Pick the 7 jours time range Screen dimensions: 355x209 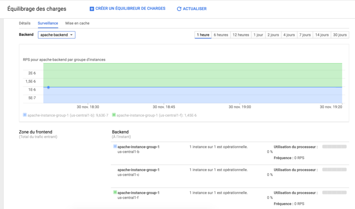tap(305, 35)
